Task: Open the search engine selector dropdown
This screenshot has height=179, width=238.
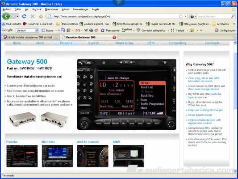Action: coord(193,17)
